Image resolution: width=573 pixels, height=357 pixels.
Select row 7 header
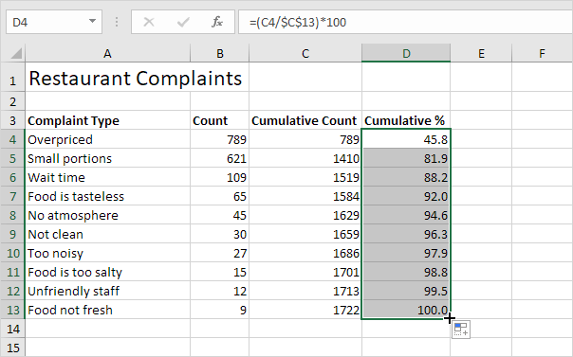pos(12,196)
